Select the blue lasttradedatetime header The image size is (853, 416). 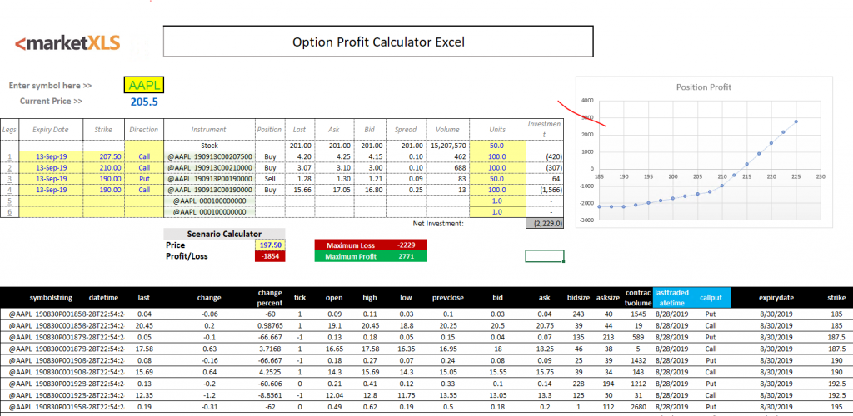(x=671, y=298)
